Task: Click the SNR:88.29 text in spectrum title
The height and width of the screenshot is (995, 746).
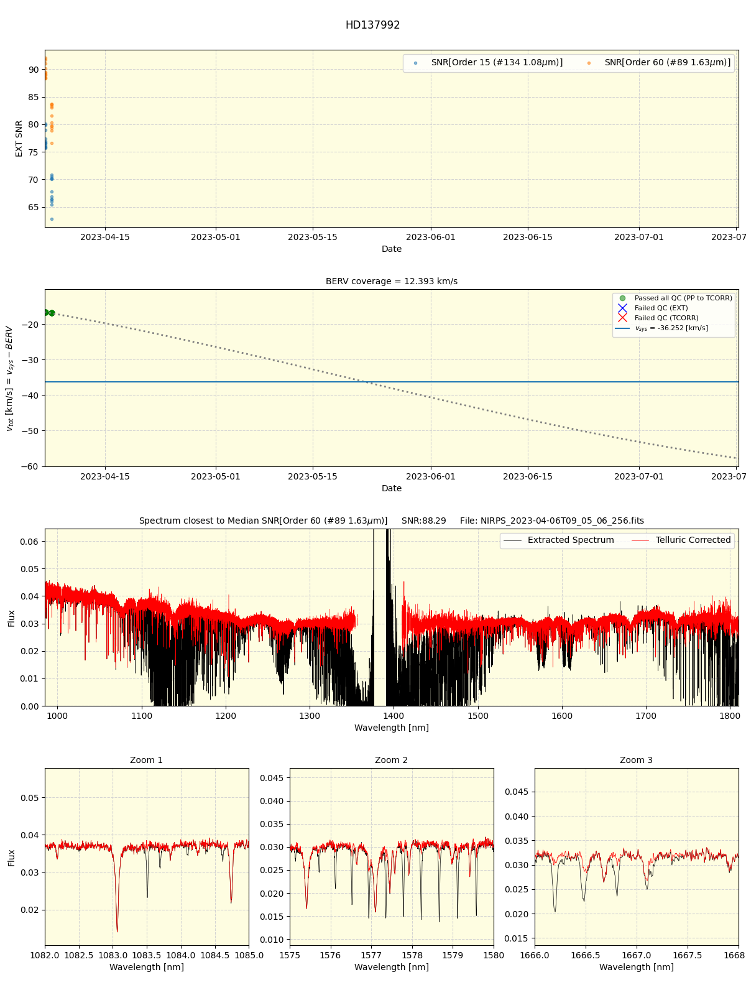Action: pos(424,521)
